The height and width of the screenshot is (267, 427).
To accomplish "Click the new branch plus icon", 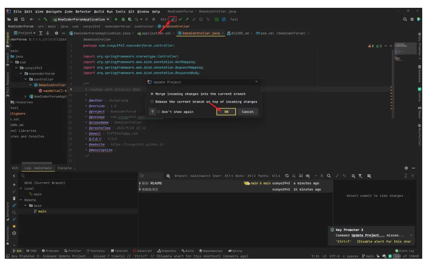I will click(x=14, y=185).
